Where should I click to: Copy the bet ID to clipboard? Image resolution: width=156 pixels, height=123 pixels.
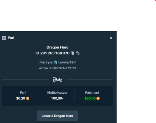point(73,53)
